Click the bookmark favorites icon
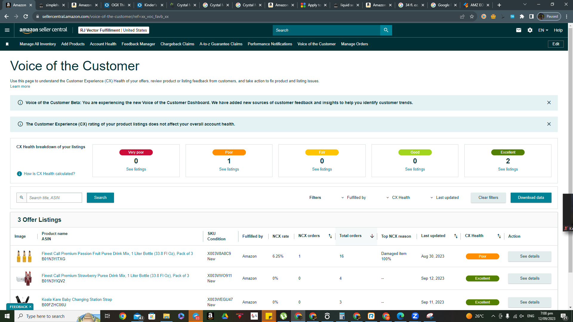This screenshot has height=322, width=573. [x=7, y=44]
